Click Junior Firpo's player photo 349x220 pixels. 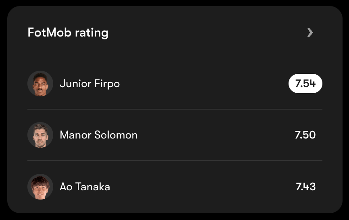click(40, 84)
